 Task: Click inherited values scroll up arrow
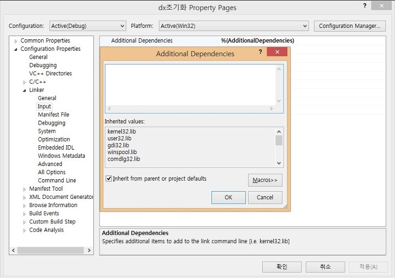279,132
